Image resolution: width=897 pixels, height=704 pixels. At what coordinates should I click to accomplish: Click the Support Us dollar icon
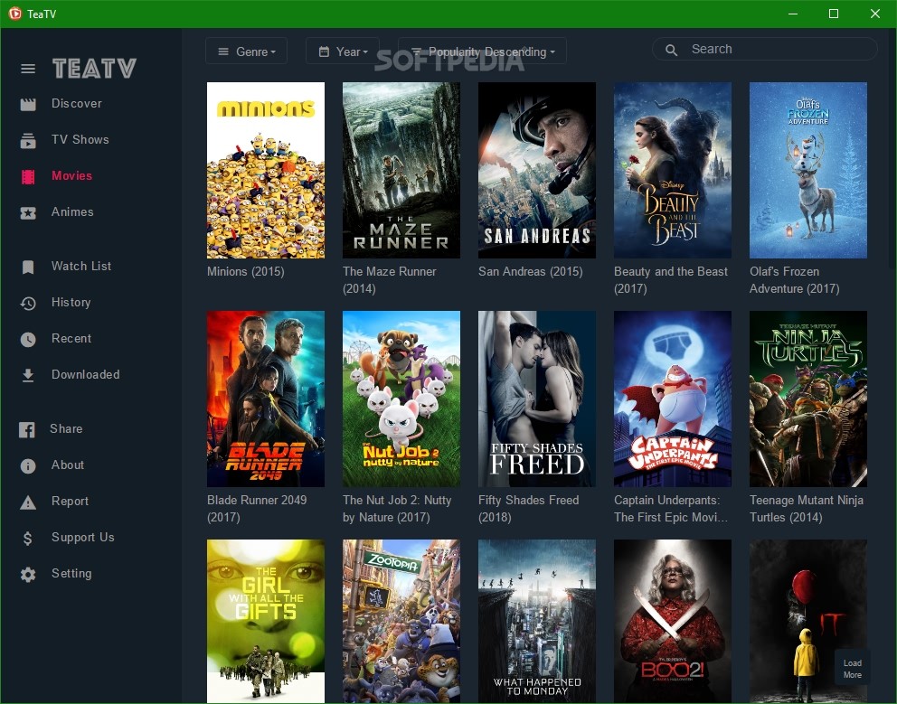tap(28, 538)
